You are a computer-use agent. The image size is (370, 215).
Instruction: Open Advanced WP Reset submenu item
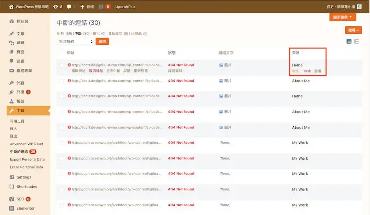click(x=27, y=144)
